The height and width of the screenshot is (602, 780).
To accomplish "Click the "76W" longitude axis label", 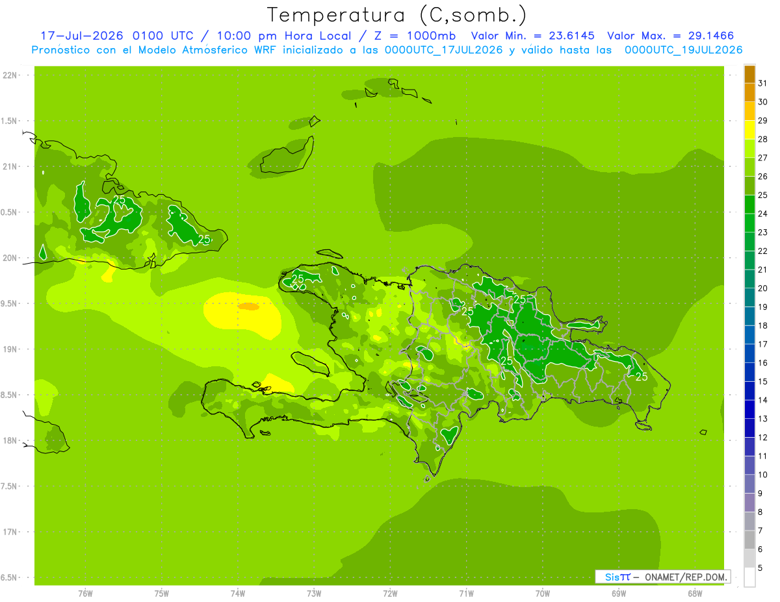I will tap(85, 594).
